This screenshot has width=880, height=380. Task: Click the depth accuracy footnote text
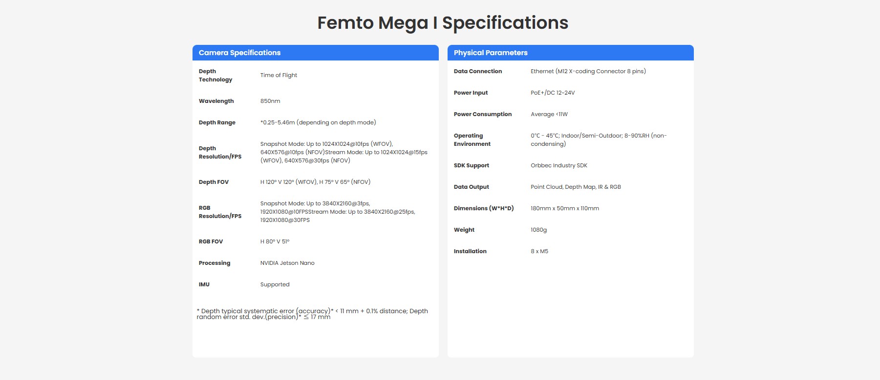(x=312, y=314)
